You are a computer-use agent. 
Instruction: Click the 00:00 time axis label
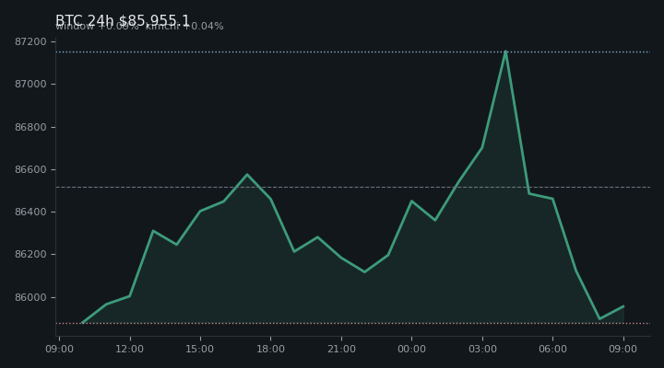[x=411, y=349]
